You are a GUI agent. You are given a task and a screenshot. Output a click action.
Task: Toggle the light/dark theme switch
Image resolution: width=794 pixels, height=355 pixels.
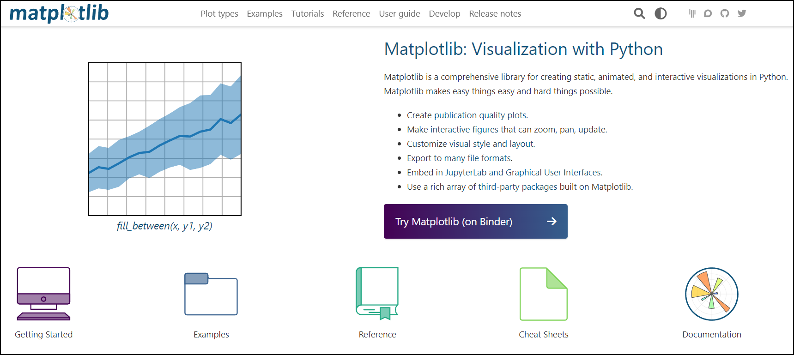[661, 13]
